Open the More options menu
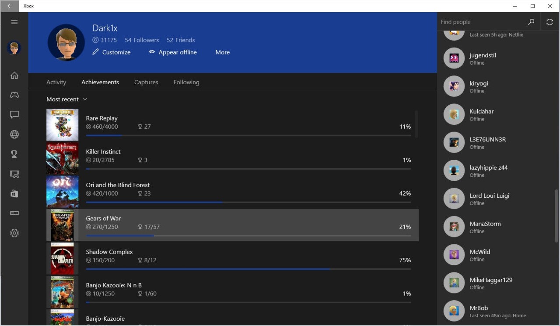Screen dimensions: 560x326 (222, 52)
